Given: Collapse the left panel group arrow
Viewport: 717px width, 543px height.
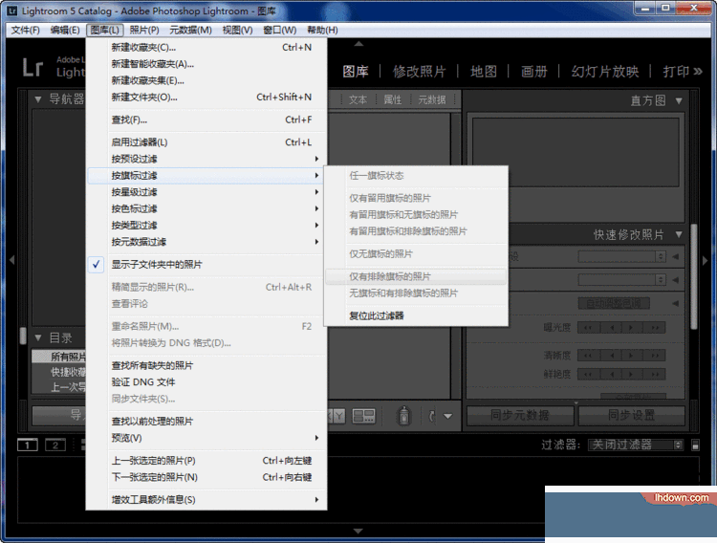Looking at the screenshot, I should pos(11,260).
